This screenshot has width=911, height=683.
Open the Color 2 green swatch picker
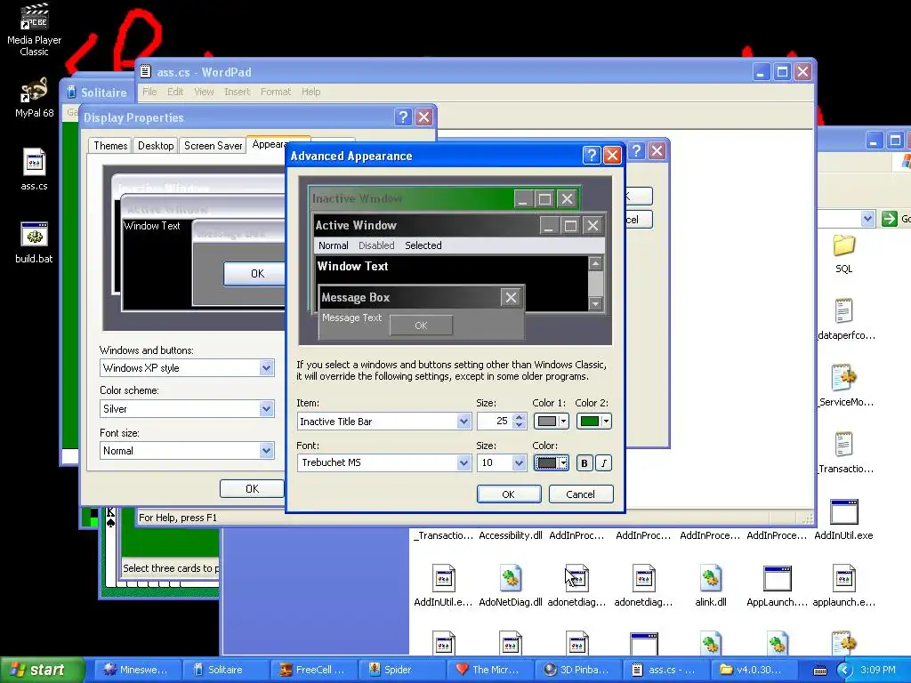coord(593,421)
